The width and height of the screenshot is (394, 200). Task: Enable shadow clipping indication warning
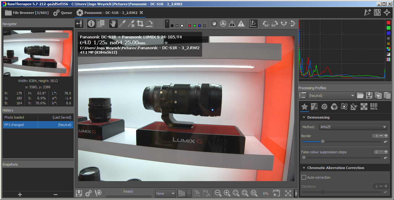(x=232, y=24)
